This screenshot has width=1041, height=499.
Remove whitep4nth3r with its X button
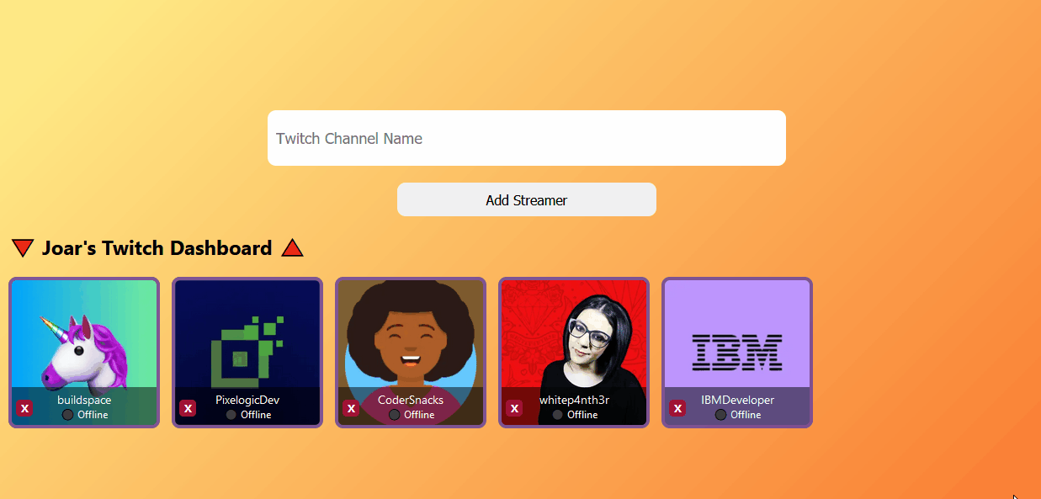pyautogui.click(x=514, y=408)
